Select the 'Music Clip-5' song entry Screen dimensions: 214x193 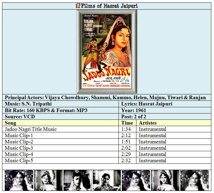pos(19,161)
